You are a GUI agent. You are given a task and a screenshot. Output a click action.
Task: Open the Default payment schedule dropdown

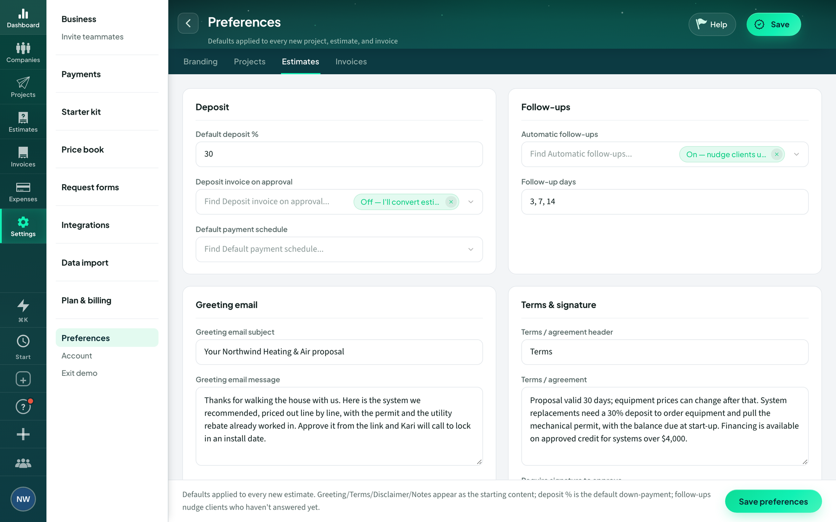pyautogui.click(x=339, y=249)
